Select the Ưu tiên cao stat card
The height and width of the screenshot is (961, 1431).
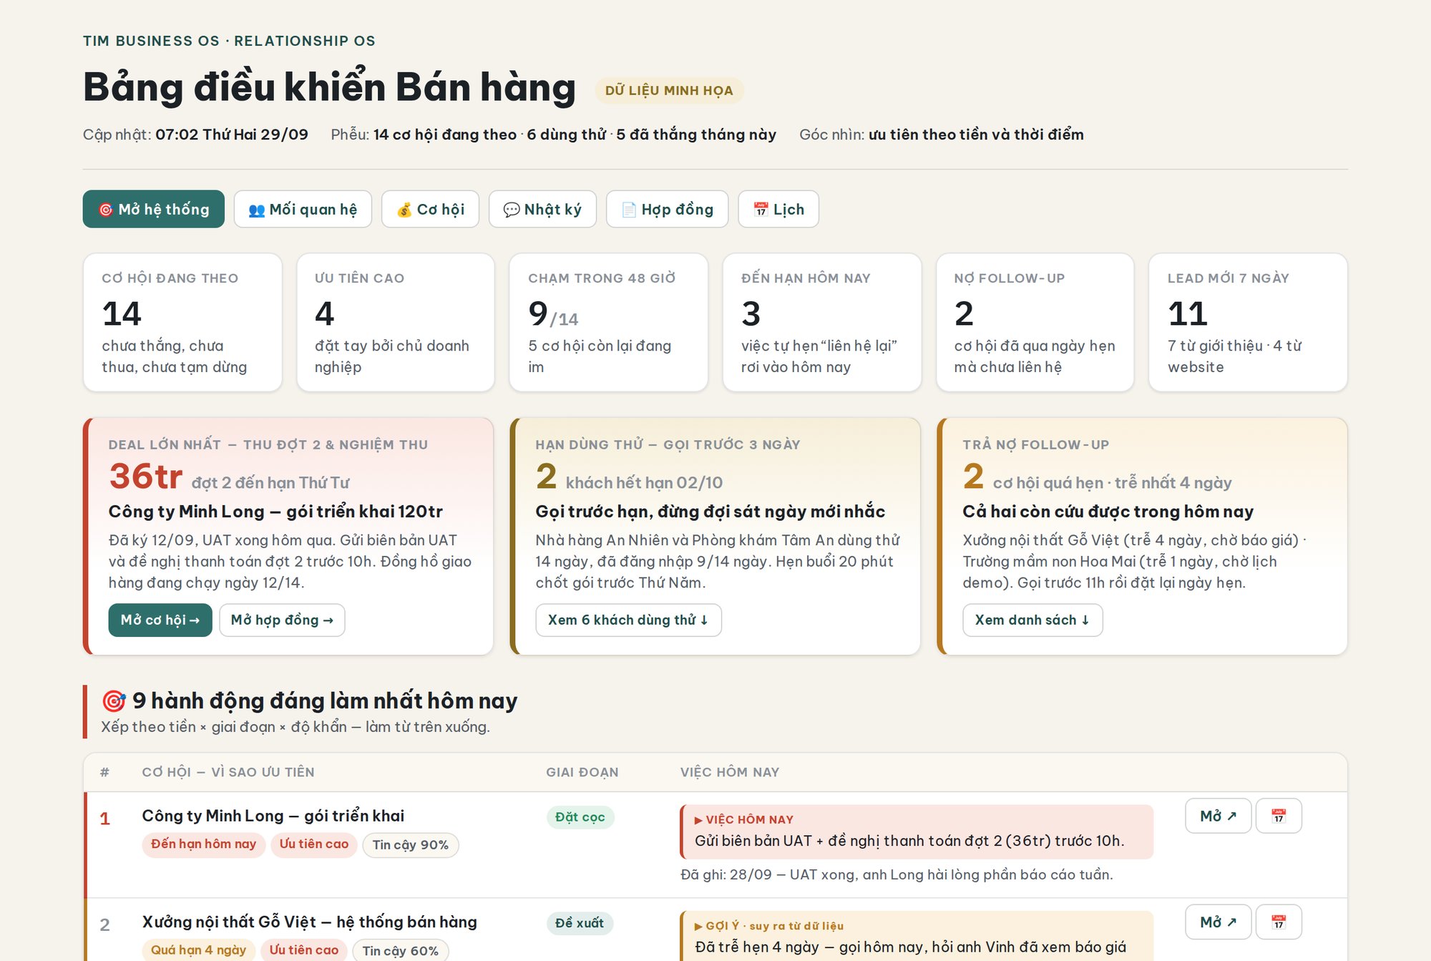pos(396,322)
